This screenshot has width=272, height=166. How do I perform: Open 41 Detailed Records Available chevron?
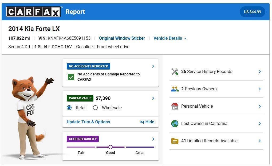tap(260, 141)
